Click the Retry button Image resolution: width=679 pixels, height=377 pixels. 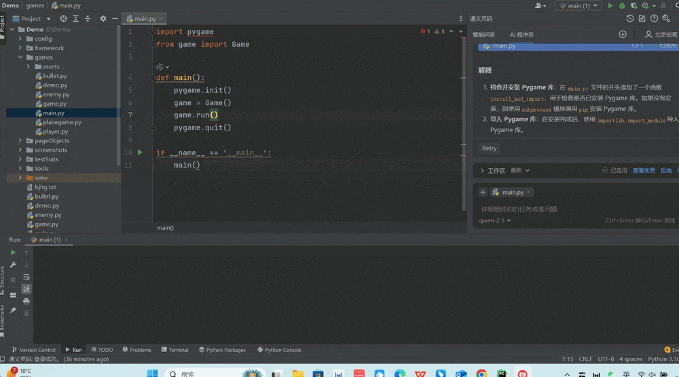489,148
